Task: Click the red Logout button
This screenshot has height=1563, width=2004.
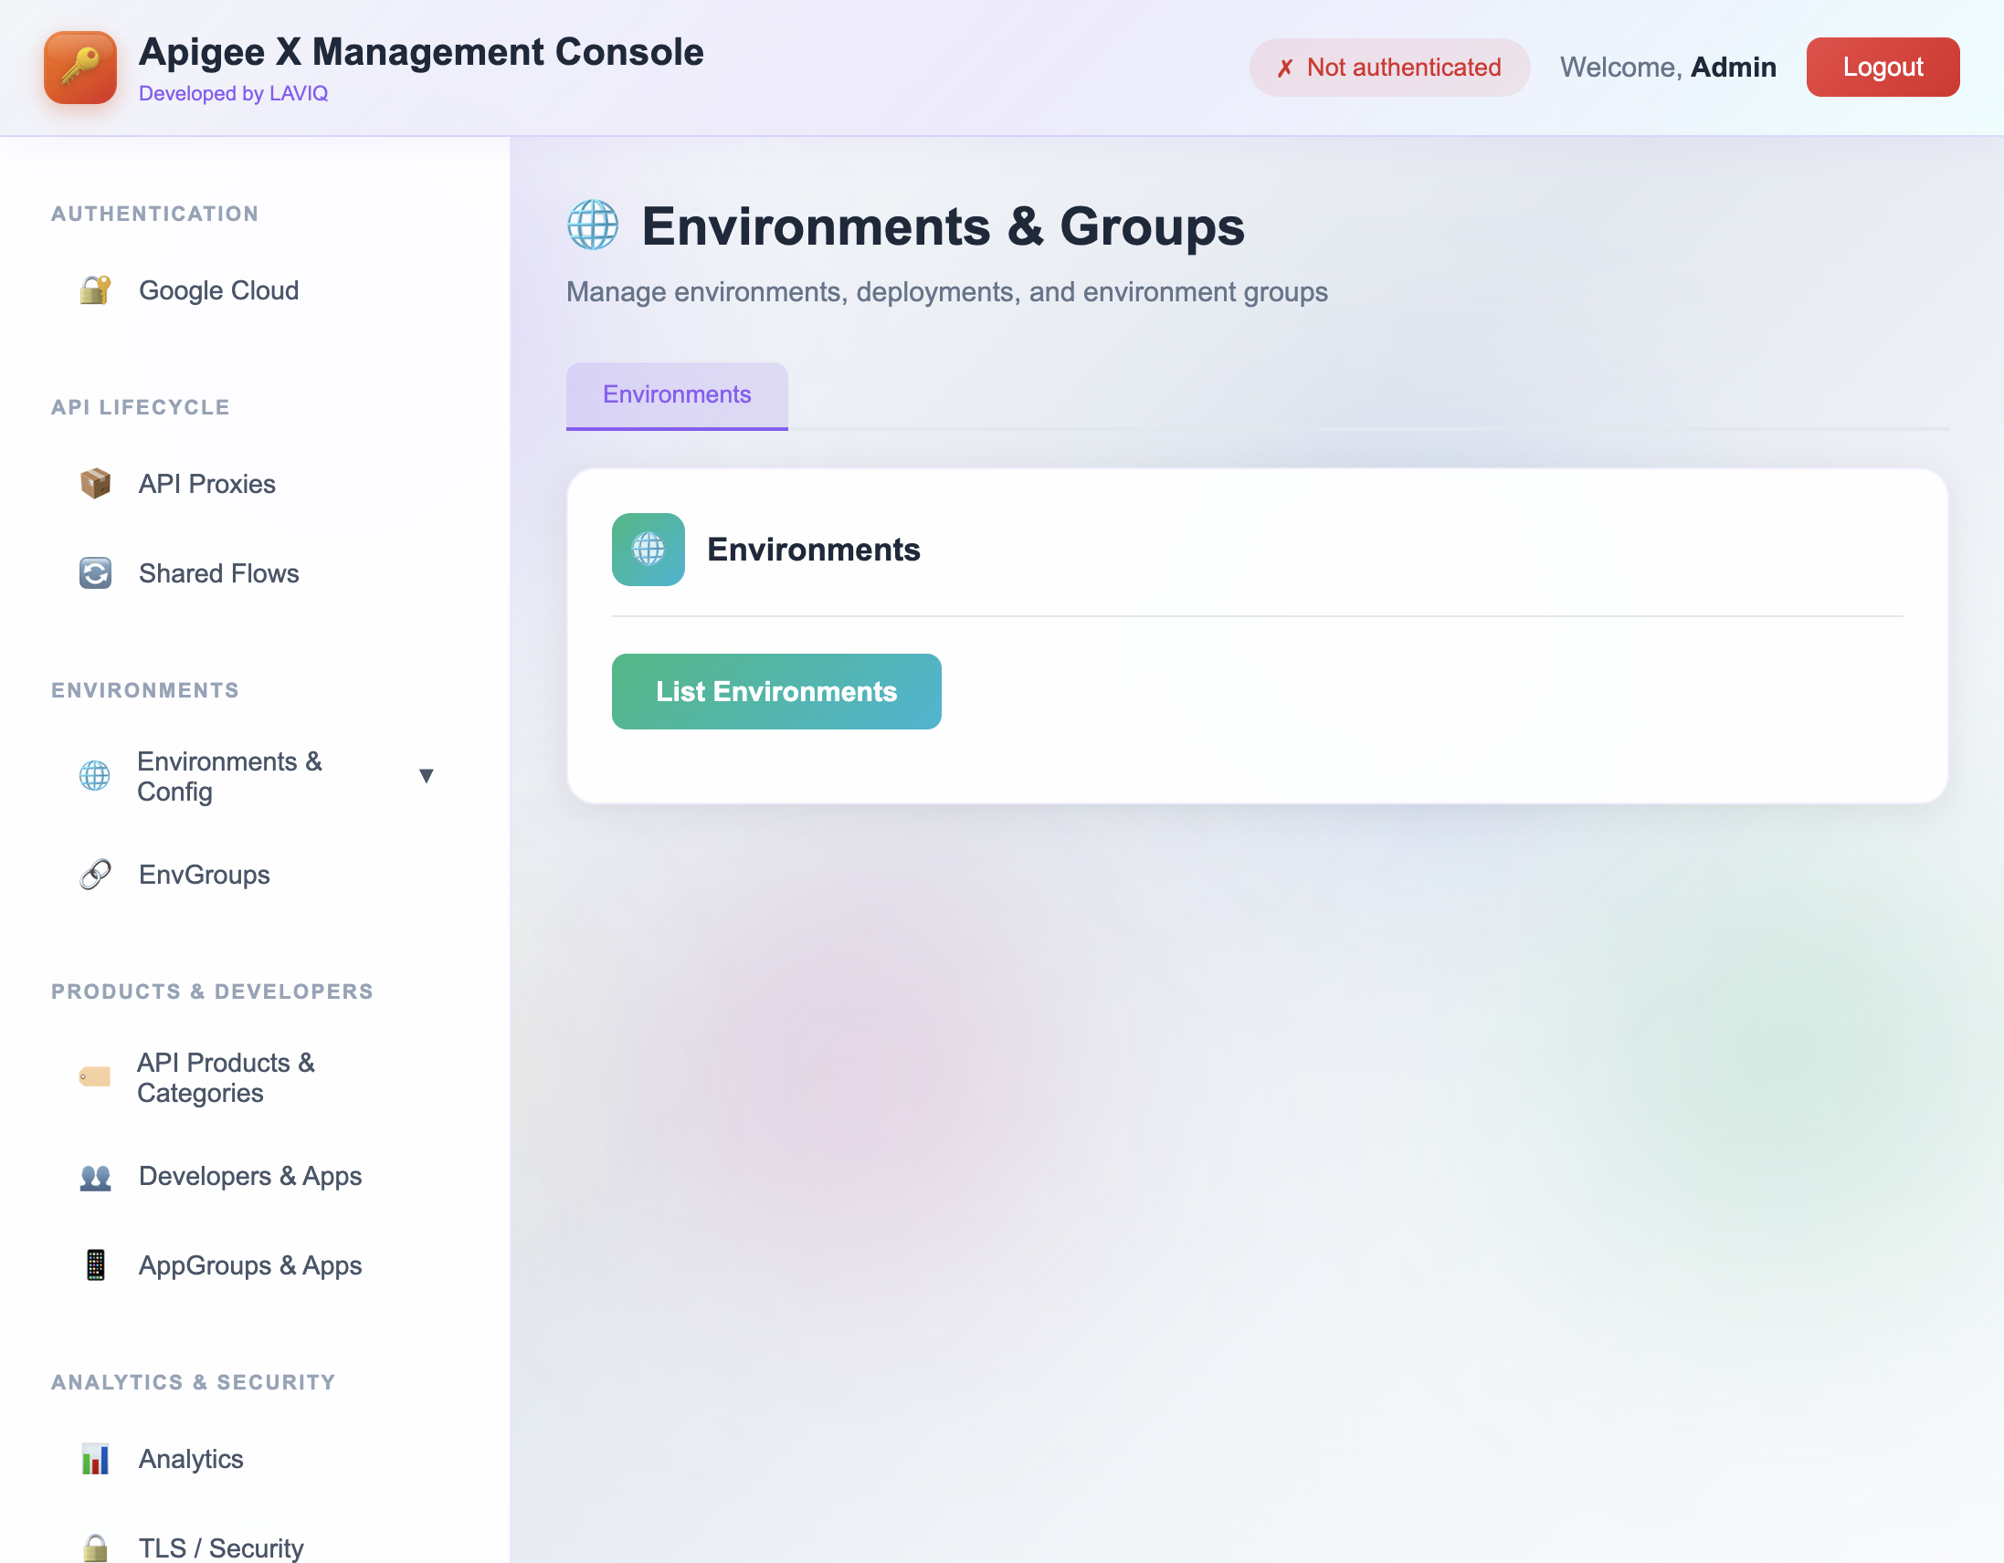Action: [1881, 67]
